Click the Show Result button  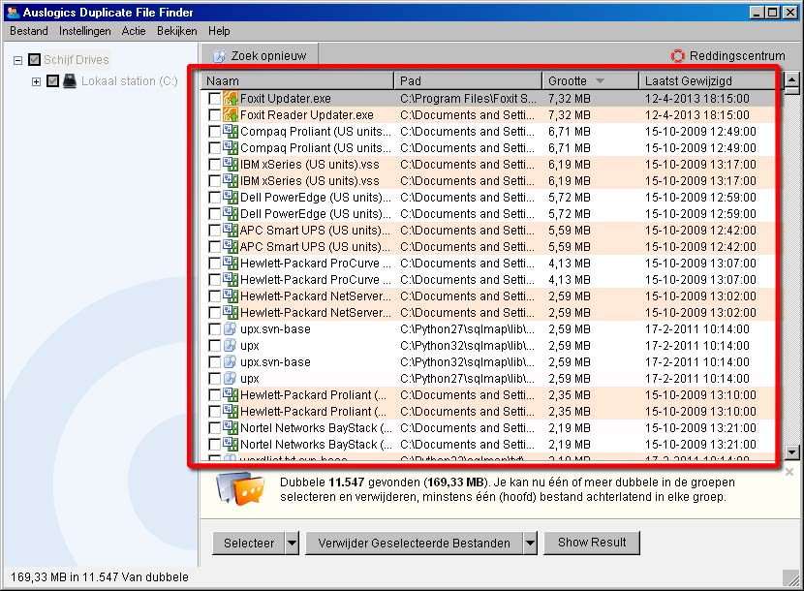coord(592,543)
